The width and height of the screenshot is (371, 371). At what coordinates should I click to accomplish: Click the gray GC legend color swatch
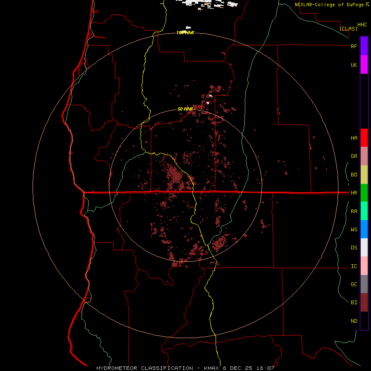click(x=364, y=284)
